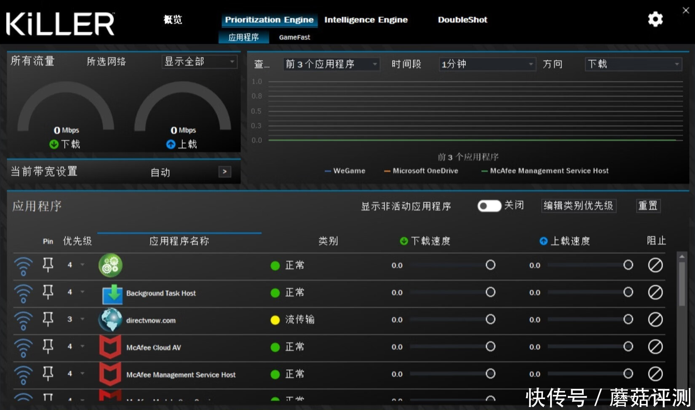Image resolution: width=695 pixels, height=410 pixels.
Task: Click the green gears application icon
Action: (x=110, y=265)
